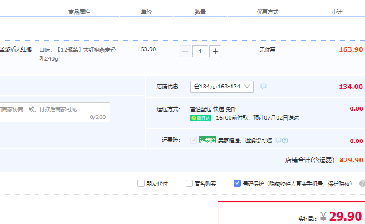The height and width of the screenshot is (224, 365).
Task: Click the discount amount -134.00
Action: click(x=349, y=87)
